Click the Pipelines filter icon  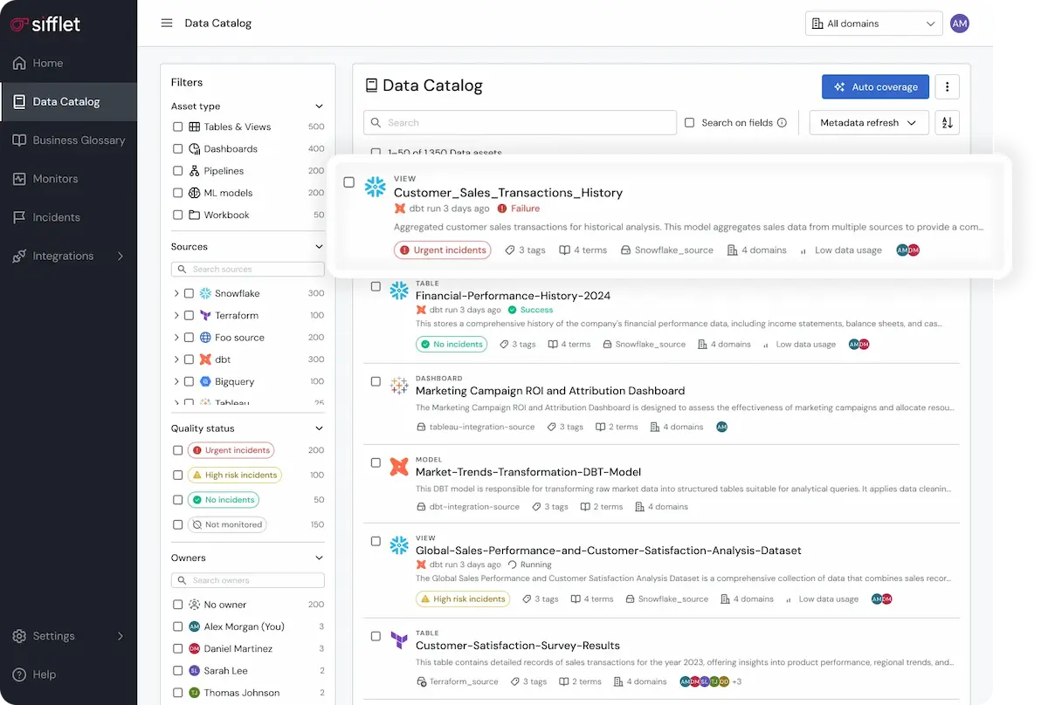[x=195, y=171]
